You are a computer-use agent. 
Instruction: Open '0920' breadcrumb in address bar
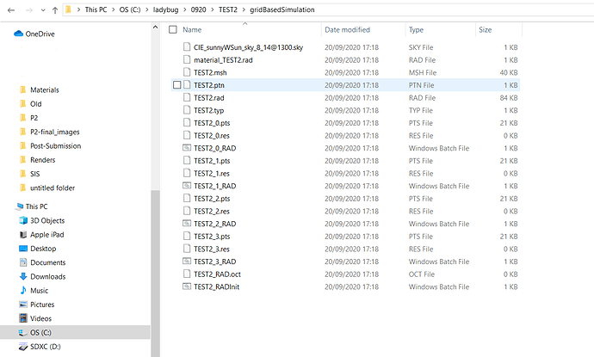pyautogui.click(x=199, y=9)
